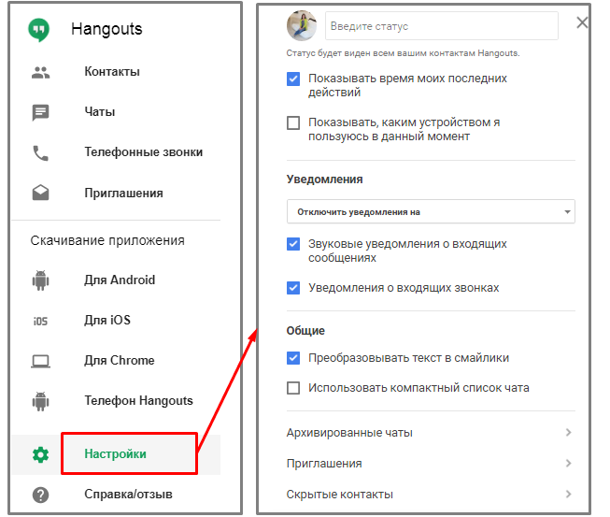Click the envelope icon for Приглашения
The width and height of the screenshot is (610, 517).
pos(40,193)
